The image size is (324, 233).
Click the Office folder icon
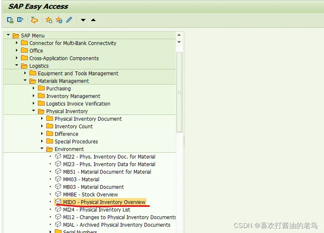pos(24,50)
